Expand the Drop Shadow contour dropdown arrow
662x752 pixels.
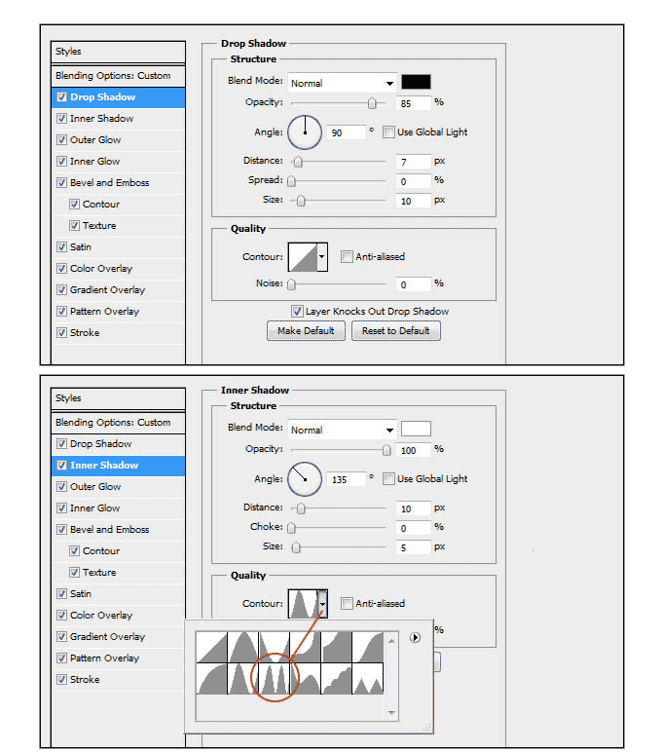click(322, 257)
